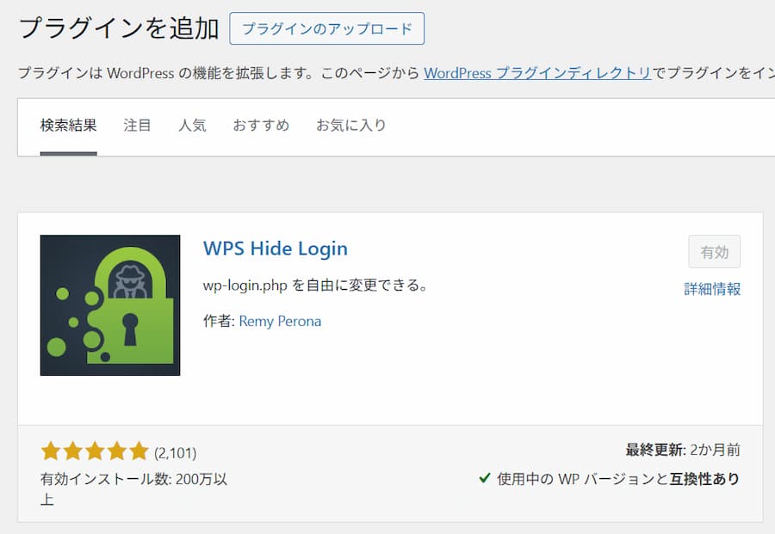Switch to the お気に入り tab
The height and width of the screenshot is (534, 775).
click(x=350, y=125)
